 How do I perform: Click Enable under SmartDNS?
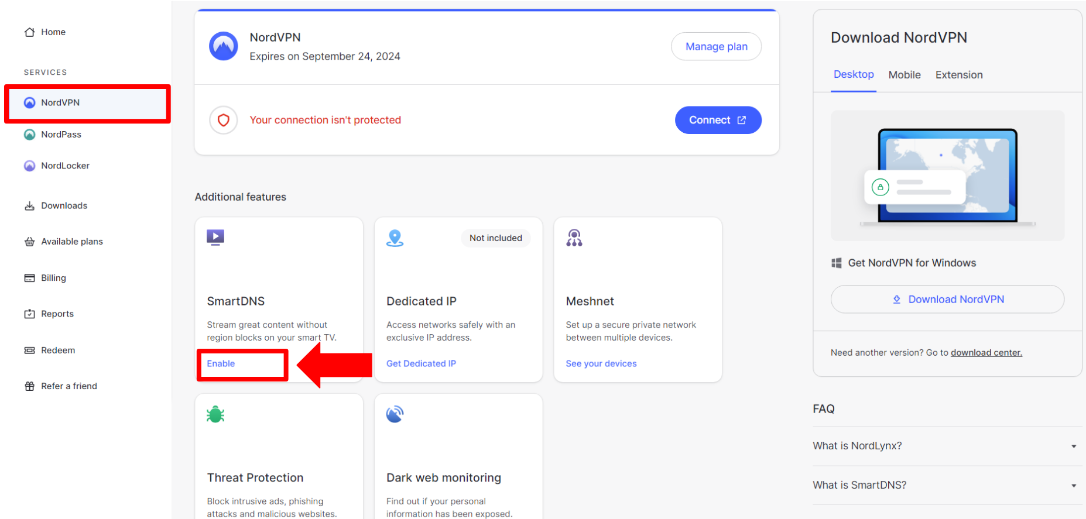point(221,363)
